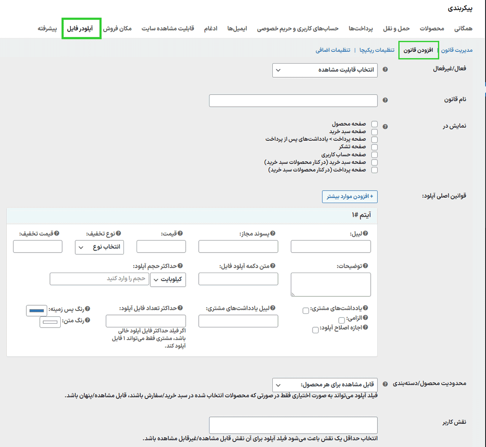This screenshot has height=447, width=486.
Task: Open the انتخاب نوع discount type dropdown
Action: pos(99,247)
